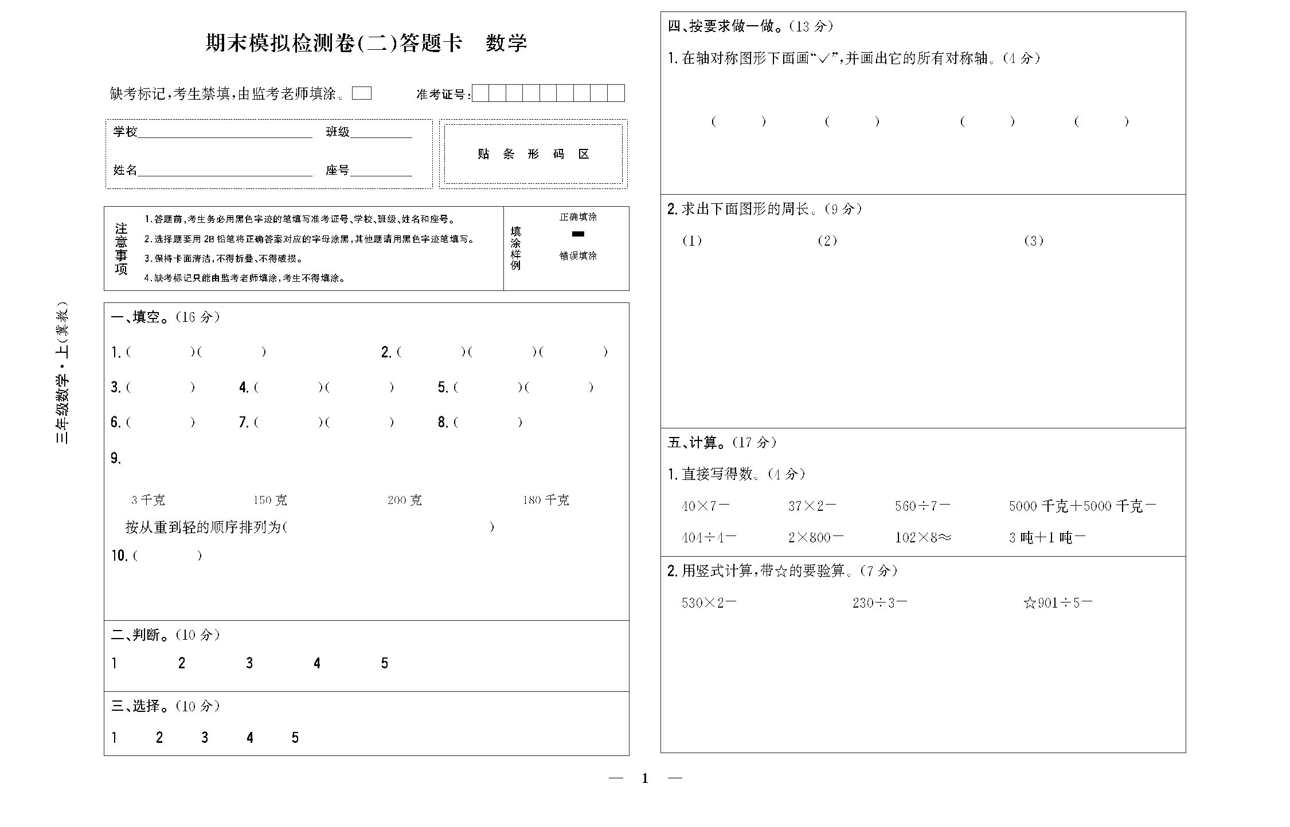Click last box of 准考证号 number grid
This screenshot has width=1290, height=827.
click(x=616, y=93)
